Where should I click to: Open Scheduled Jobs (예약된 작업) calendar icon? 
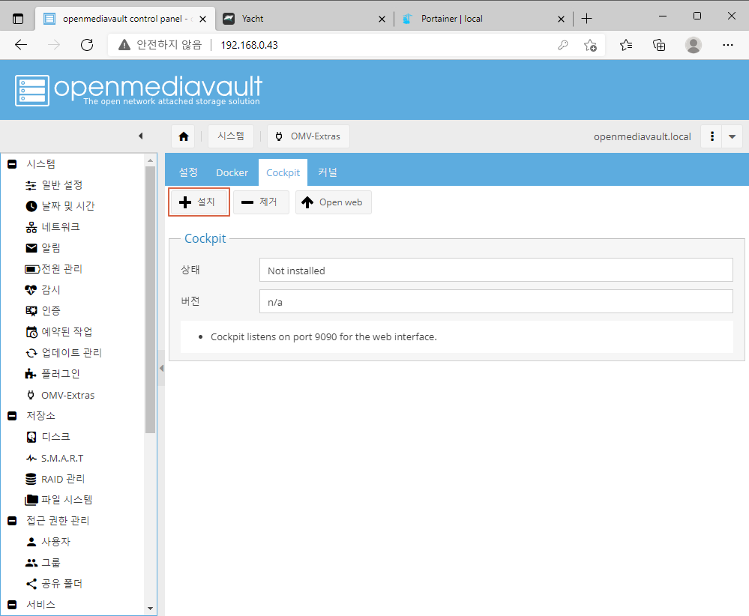31,332
